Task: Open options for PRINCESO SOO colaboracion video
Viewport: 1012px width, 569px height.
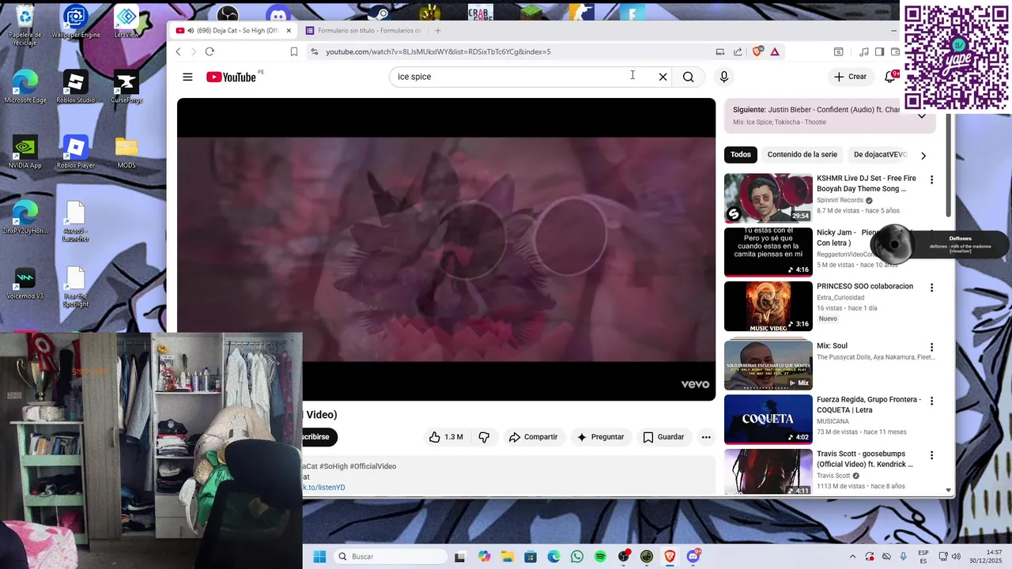Action: [931, 288]
